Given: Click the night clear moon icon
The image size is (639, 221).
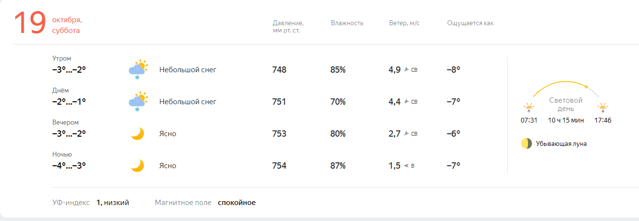Looking at the screenshot, I should [138, 166].
